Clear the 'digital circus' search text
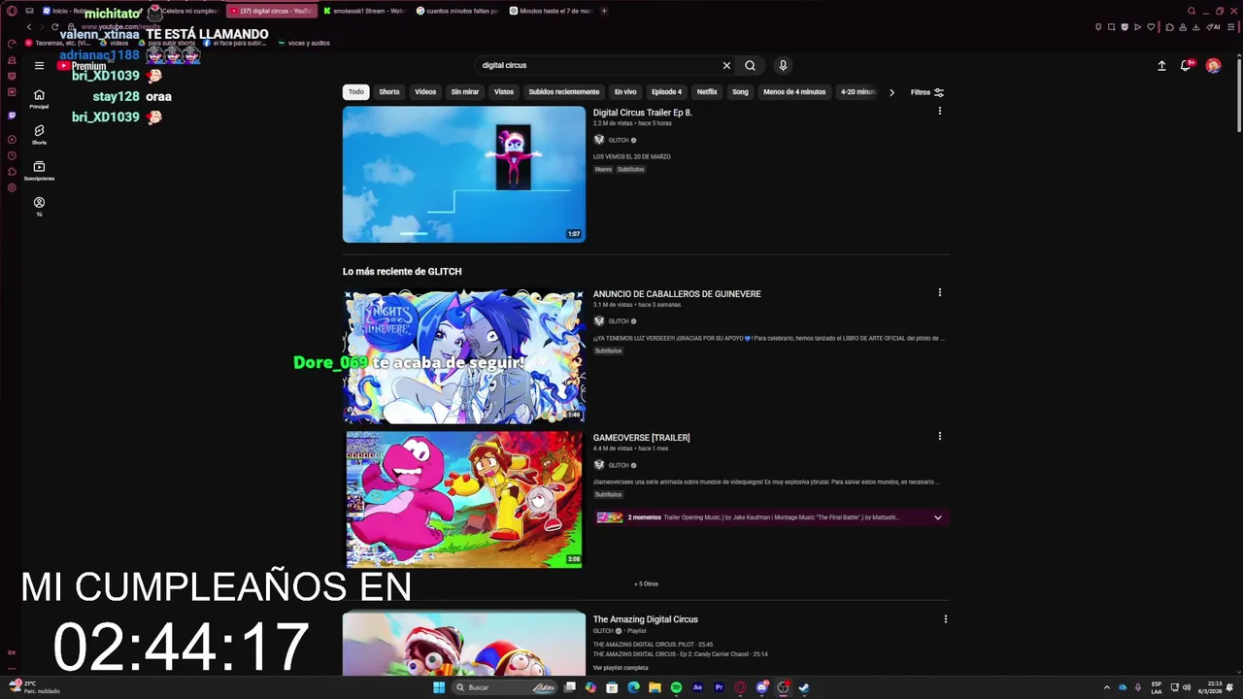This screenshot has width=1243, height=699. 726,65
